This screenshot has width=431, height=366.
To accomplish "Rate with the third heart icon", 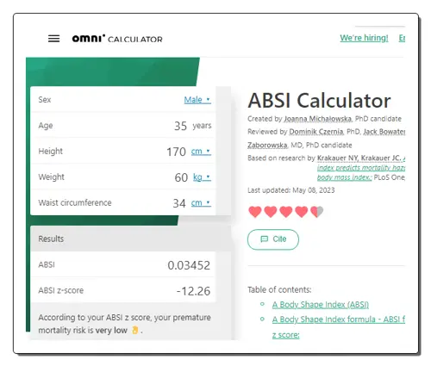I will pyautogui.click(x=286, y=212).
